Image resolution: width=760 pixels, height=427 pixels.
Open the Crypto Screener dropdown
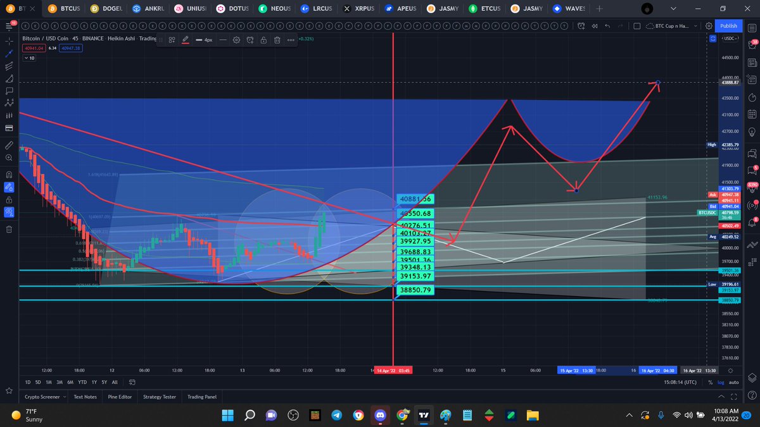(45, 397)
